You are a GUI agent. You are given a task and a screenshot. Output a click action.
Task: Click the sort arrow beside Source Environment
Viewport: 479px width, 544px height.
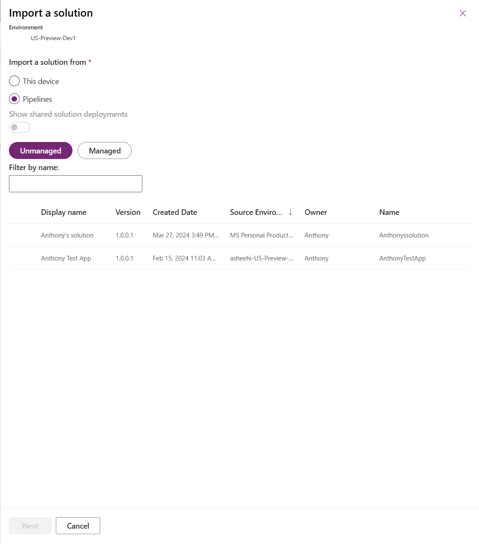coord(291,212)
